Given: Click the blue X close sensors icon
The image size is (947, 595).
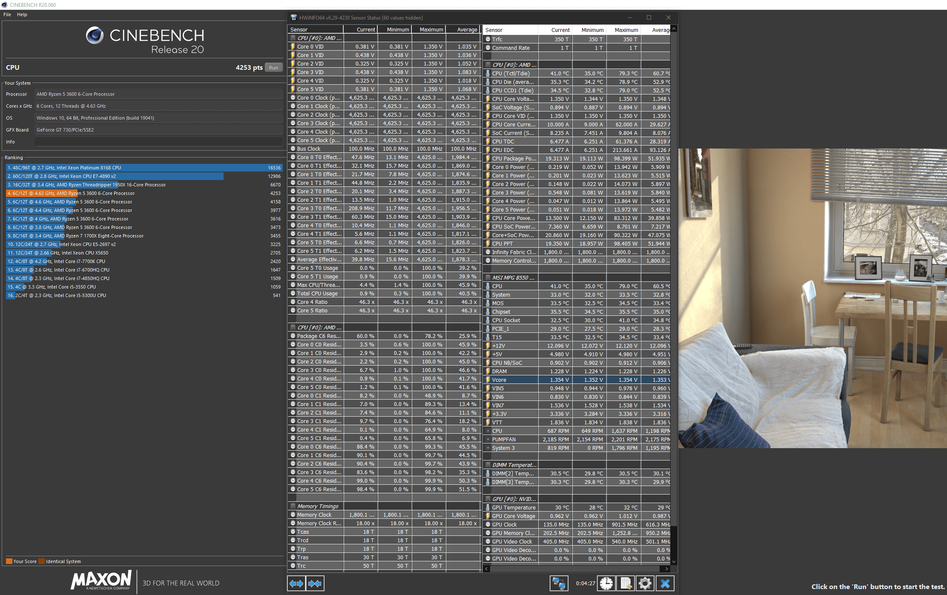Looking at the screenshot, I should pyautogui.click(x=665, y=584).
